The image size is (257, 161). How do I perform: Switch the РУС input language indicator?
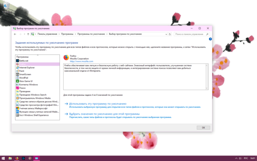246,158
